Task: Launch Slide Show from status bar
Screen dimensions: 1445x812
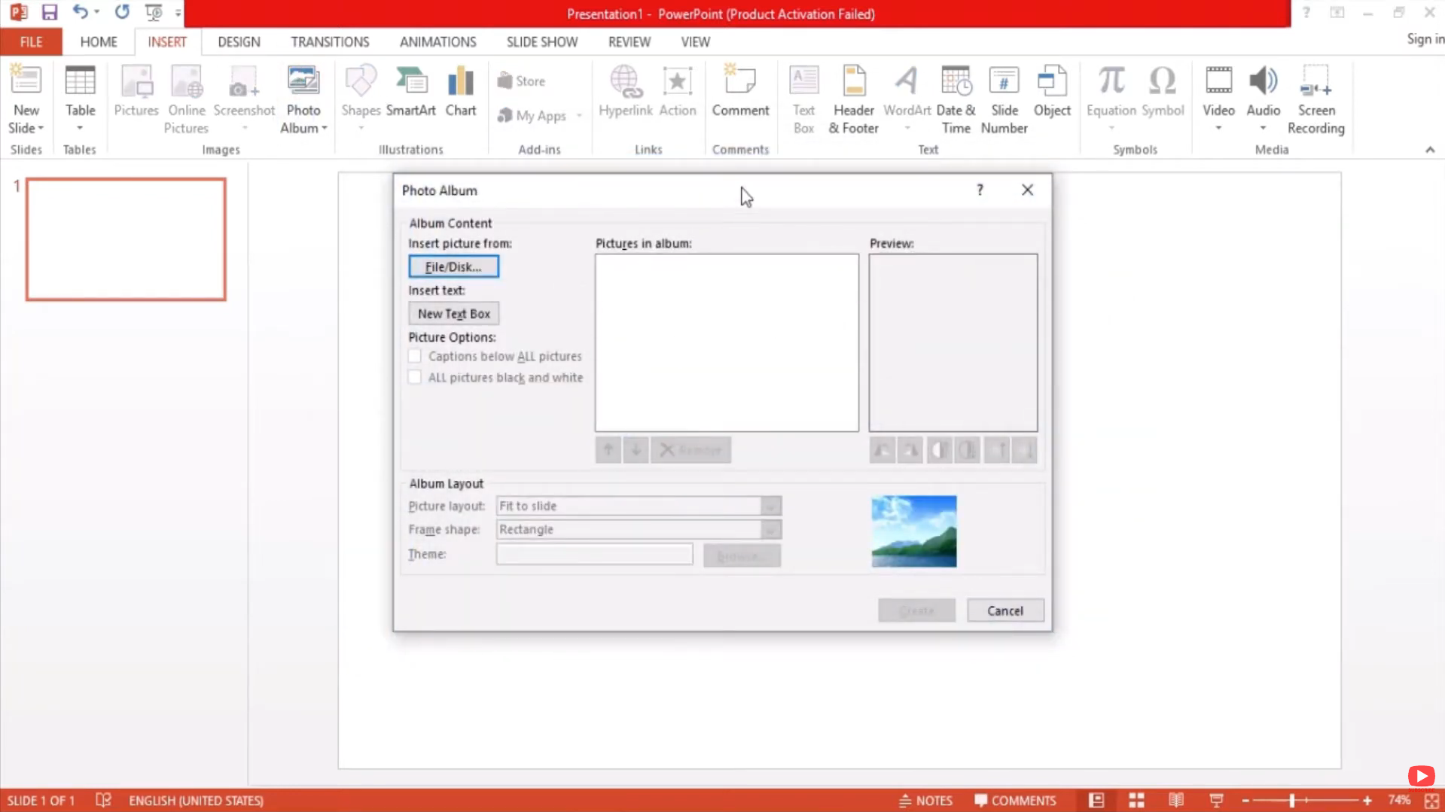Action: (x=1216, y=801)
